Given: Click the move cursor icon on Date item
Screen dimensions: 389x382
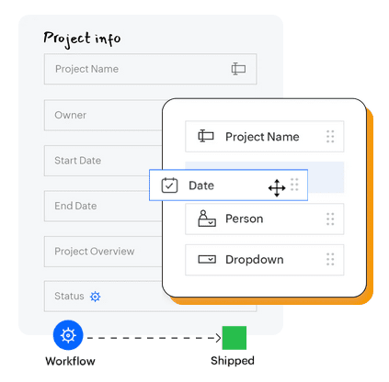Looking at the screenshot, I should click(x=277, y=188).
